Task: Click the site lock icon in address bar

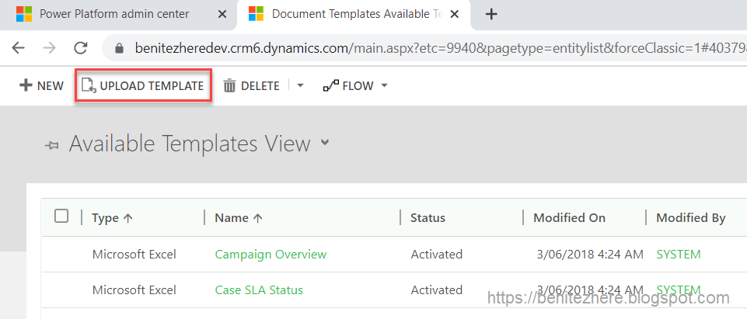Action: (x=119, y=48)
